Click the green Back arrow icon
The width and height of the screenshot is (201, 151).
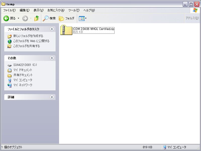pos(6,18)
